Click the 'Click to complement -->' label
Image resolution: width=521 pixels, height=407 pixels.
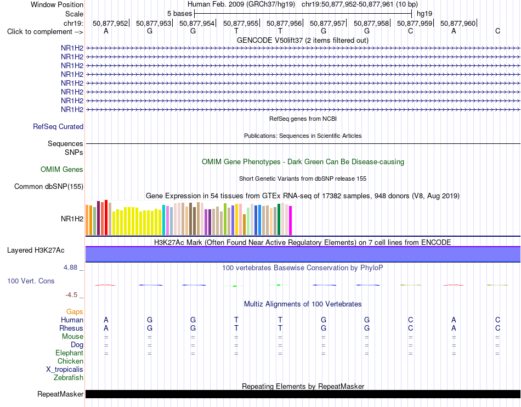pos(45,32)
